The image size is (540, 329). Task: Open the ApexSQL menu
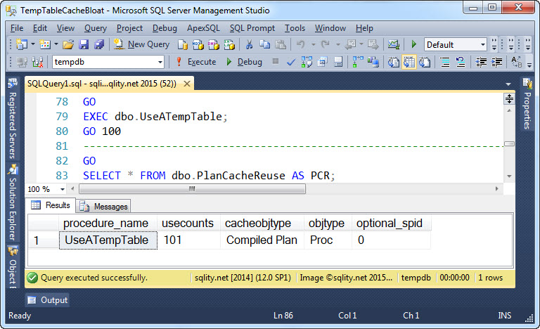pos(203,28)
